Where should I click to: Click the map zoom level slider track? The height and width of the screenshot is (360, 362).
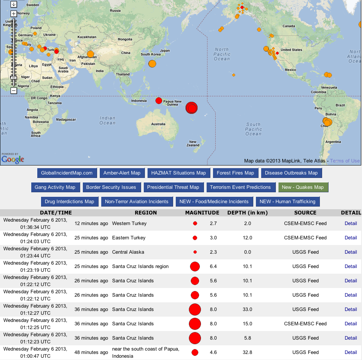[x=14, y=49]
